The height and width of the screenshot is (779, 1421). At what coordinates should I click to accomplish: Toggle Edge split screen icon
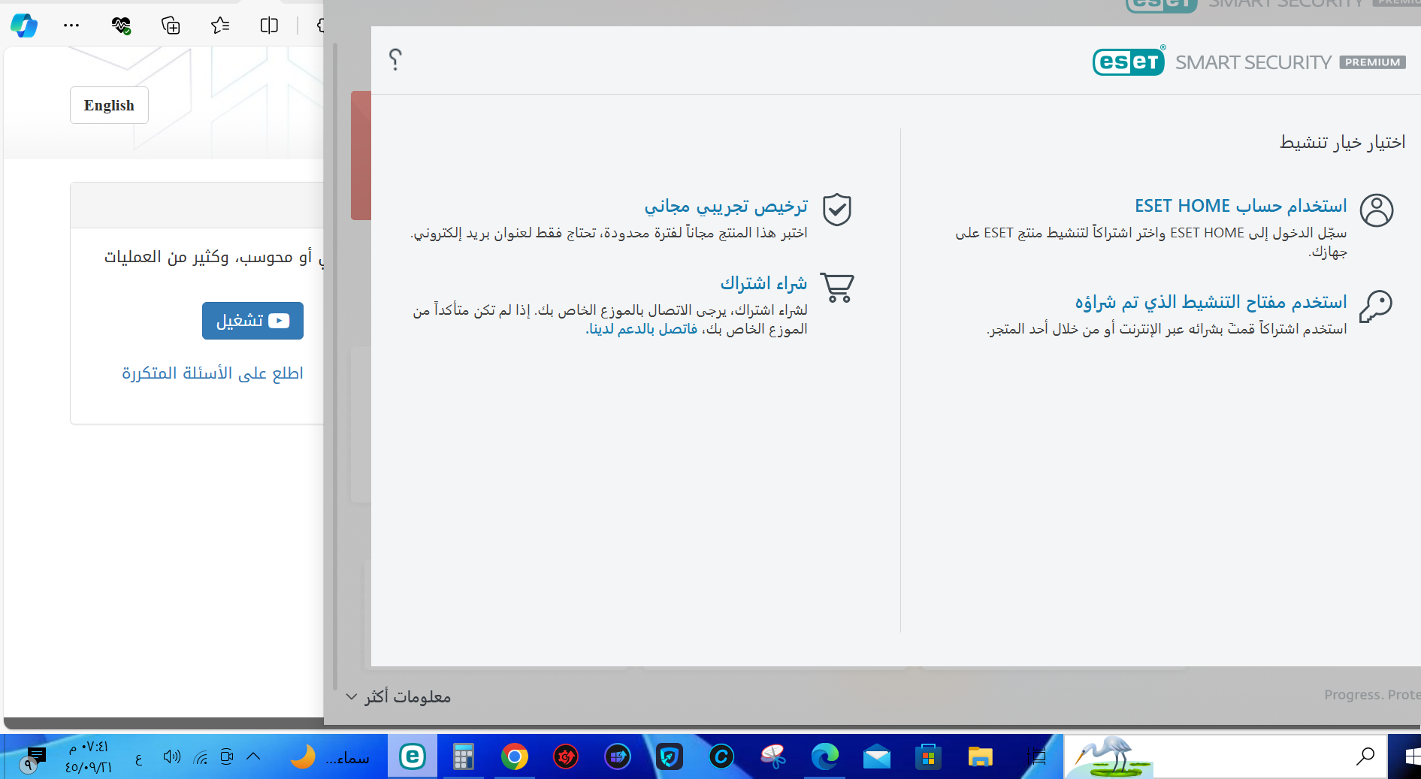click(269, 26)
